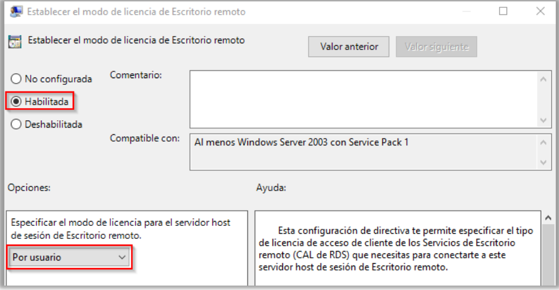Click the window icon in the title bar
This screenshot has height=290, width=559.
(15, 11)
